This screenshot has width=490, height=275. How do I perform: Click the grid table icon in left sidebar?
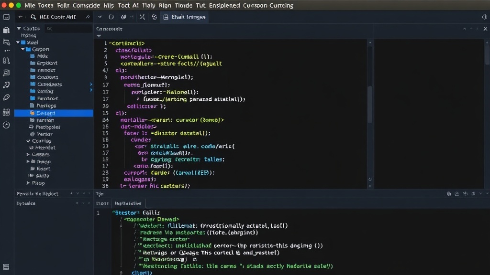6,112
